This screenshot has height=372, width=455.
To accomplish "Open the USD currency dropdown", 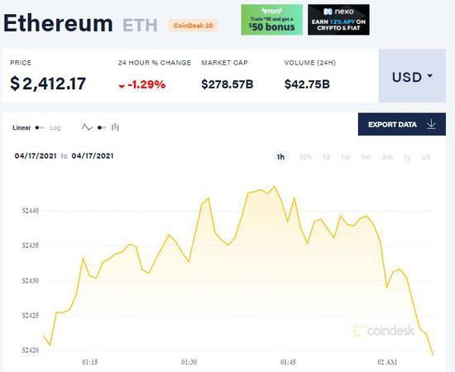I will [412, 76].
